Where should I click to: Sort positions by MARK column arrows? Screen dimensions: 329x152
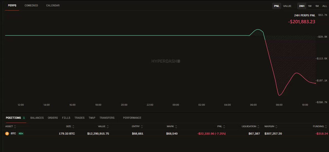coord(176,127)
